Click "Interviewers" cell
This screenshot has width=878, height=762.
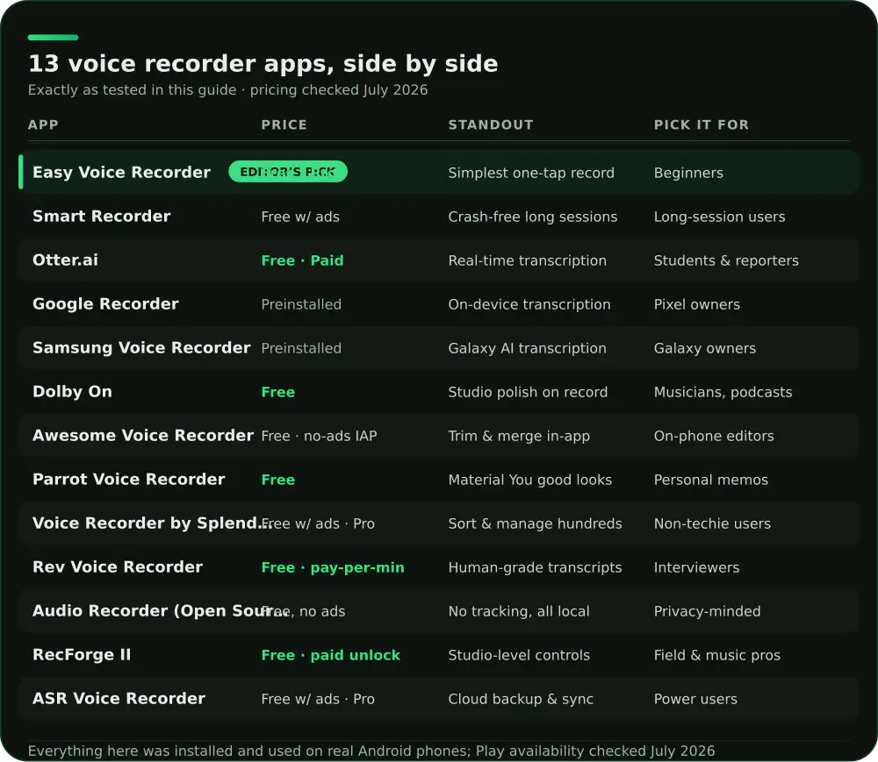[x=696, y=567]
